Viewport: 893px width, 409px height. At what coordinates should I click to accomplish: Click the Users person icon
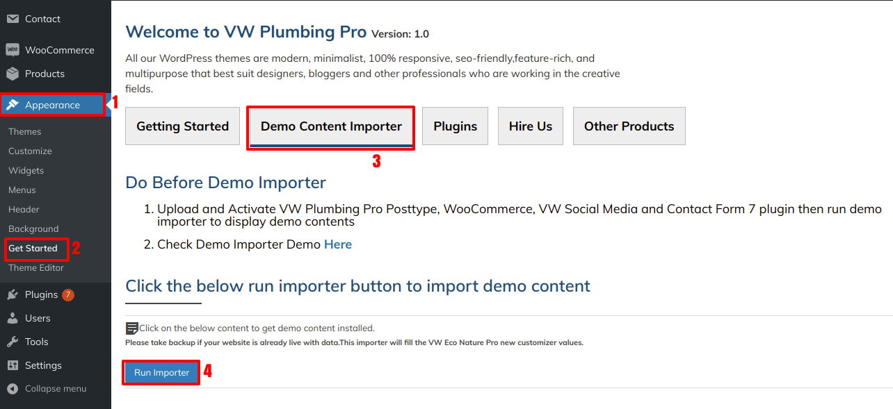(13, 318)
